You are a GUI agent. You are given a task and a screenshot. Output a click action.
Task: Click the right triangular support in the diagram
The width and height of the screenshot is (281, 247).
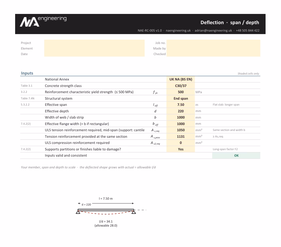[x=134, y=212]
